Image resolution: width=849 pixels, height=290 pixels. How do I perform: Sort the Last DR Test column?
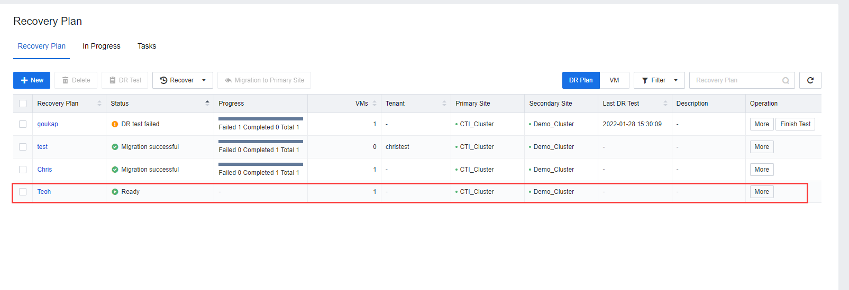coord(665,104)
